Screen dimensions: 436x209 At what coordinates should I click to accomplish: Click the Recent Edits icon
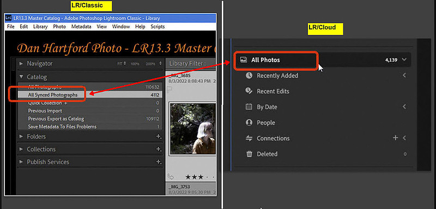point(249,91)
